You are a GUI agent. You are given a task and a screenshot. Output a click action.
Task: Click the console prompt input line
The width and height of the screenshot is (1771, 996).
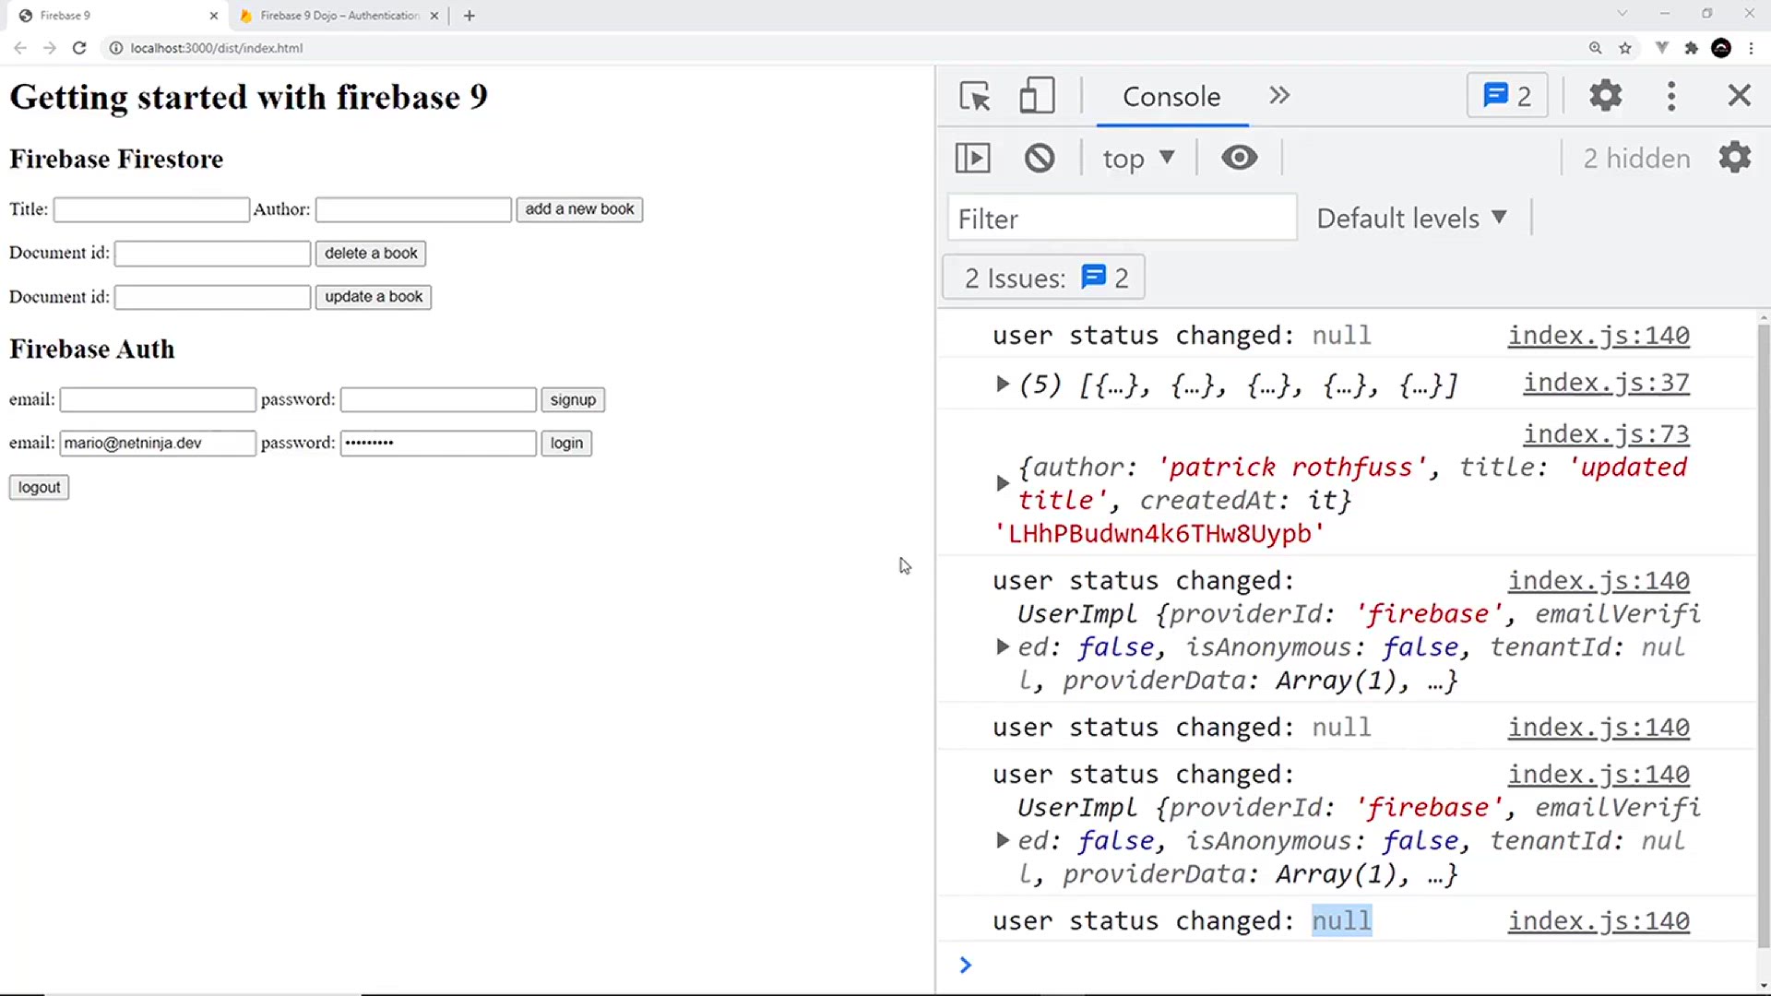[x=1356, y=965]
